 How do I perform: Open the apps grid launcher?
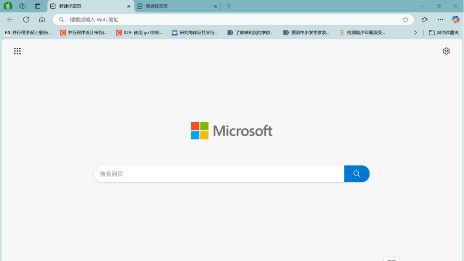point(18,51)
